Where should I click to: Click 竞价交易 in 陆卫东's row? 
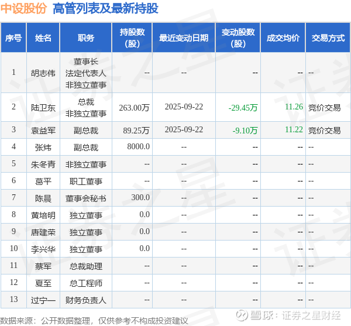tap(324, 108)
